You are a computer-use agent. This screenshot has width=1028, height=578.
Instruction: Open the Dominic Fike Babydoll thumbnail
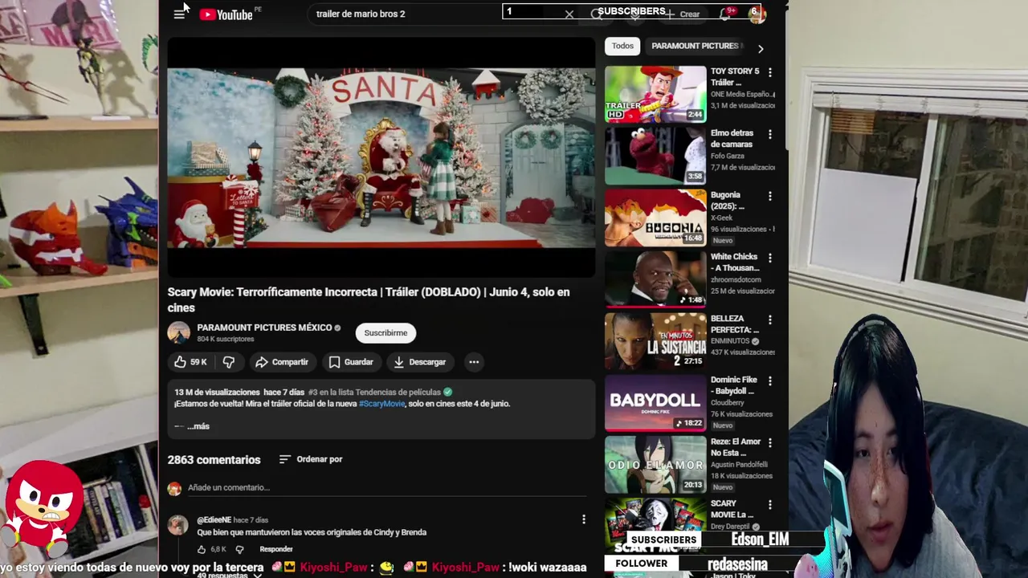coord(655,403)
